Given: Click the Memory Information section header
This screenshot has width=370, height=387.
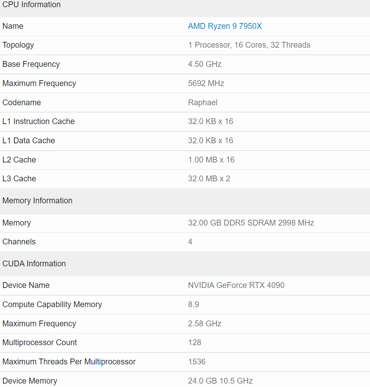Looking at the screenshot, I should pyautogui.click(x=37, y=201).
